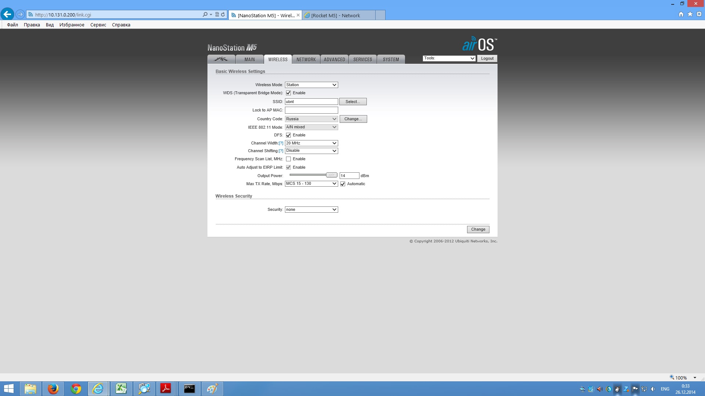705x396 pixels.
Task: Toggle WDS Transparent Bridge Mode checkbox
Action: coord(288,93)
